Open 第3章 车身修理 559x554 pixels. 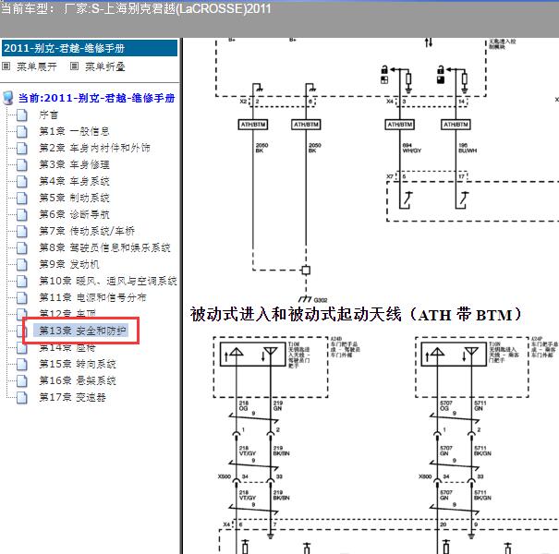coord(74,164)
